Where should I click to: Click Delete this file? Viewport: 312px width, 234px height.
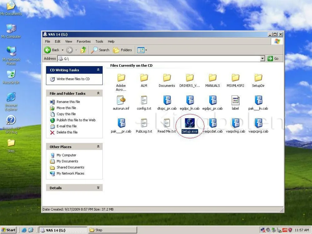click(67, 132)
